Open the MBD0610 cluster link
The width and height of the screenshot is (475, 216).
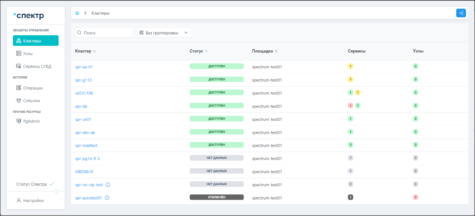[84, 172]
